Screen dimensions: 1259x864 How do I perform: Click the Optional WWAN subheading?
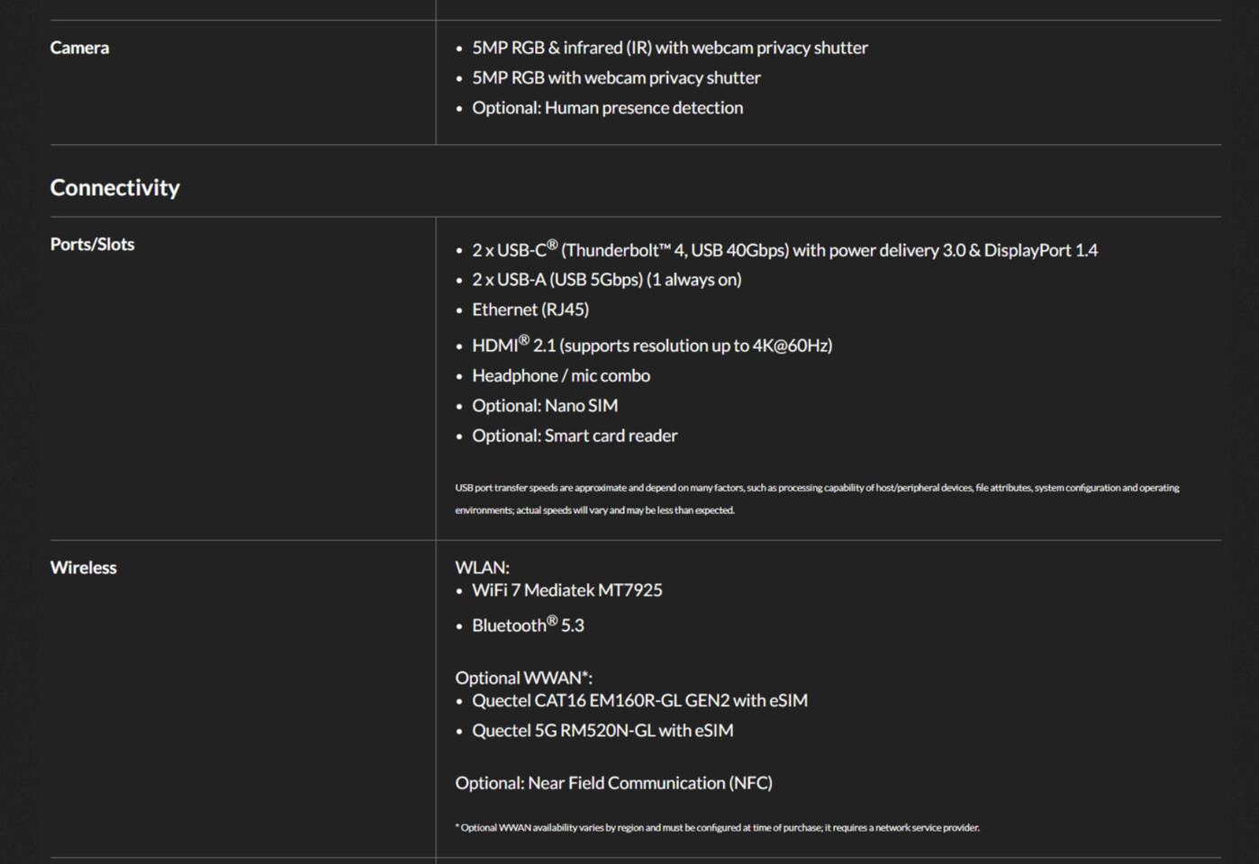point(523,678)
